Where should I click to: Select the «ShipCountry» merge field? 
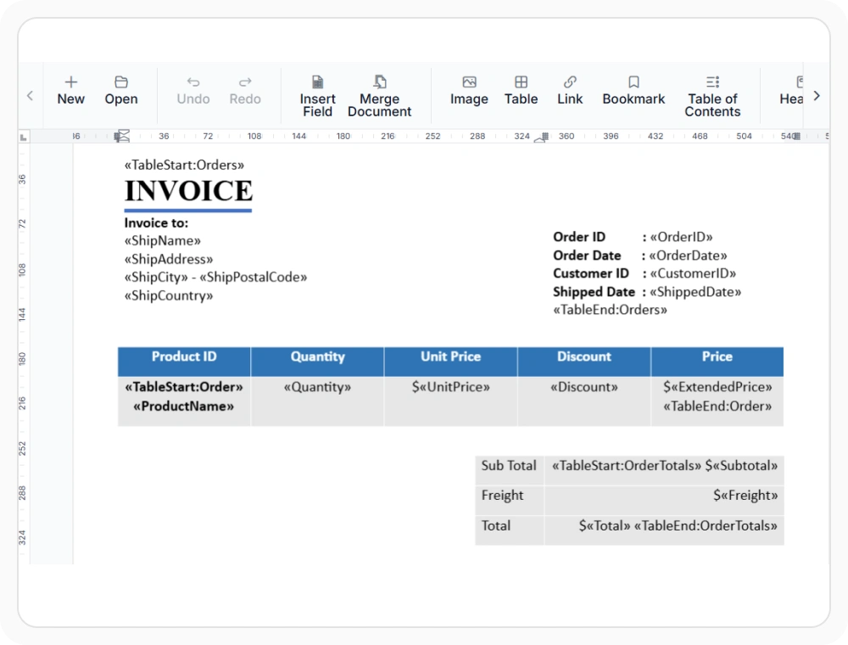169,295
